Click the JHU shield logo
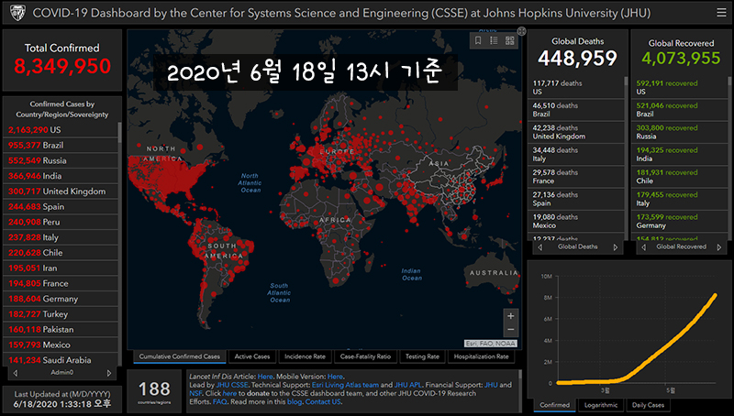Image resolution: width=734 pixels, height=416 pixels. click(x=17, y=13)
